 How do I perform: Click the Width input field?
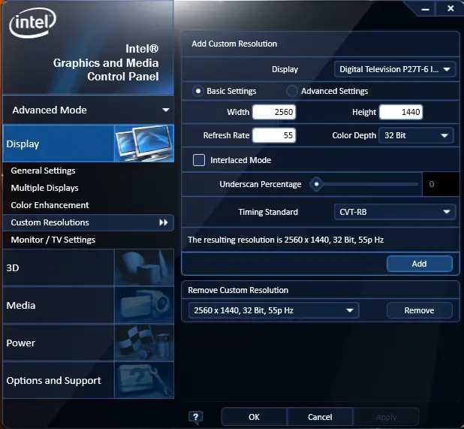click(x=274, y=112)
